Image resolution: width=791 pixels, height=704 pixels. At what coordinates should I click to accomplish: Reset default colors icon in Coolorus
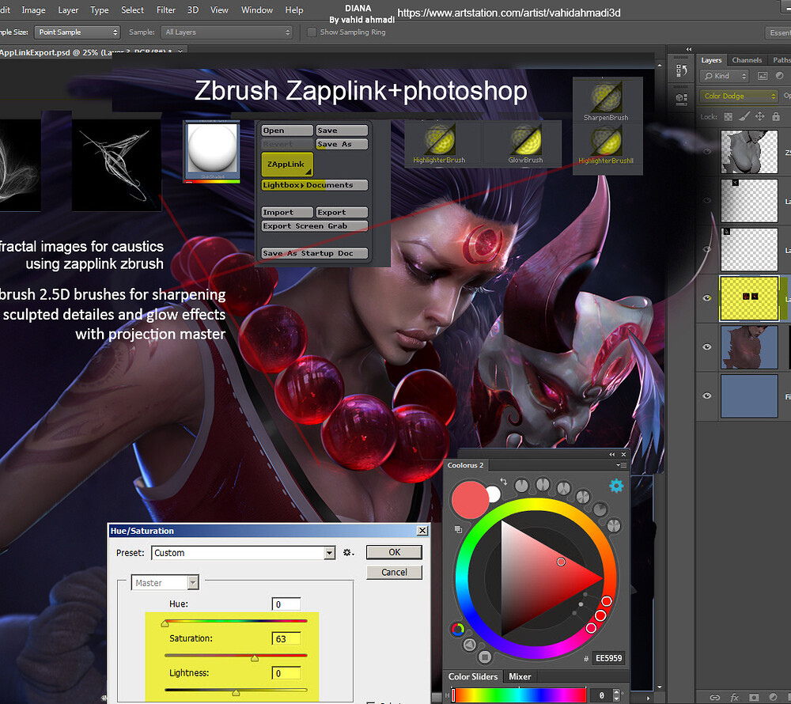pyautogui.click(x=458, y=529)
